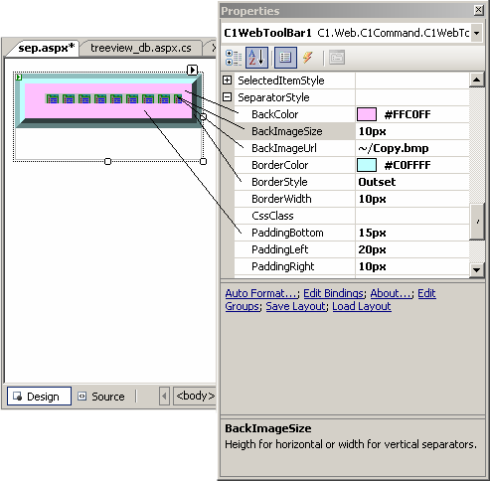490x481 pixels.
Task: Switch to Source view
Action: pos(101,397)
